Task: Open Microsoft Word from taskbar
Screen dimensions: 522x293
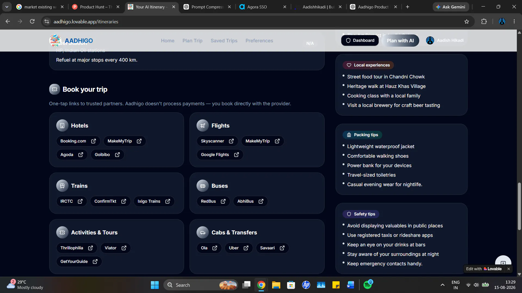Action: [350, 285]
